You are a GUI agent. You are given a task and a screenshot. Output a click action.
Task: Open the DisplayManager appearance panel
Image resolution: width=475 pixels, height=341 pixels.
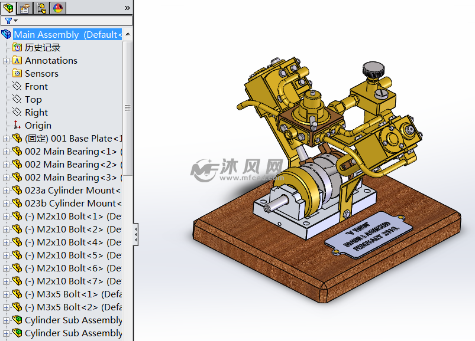pyautogui.click(x=58, y=8)
